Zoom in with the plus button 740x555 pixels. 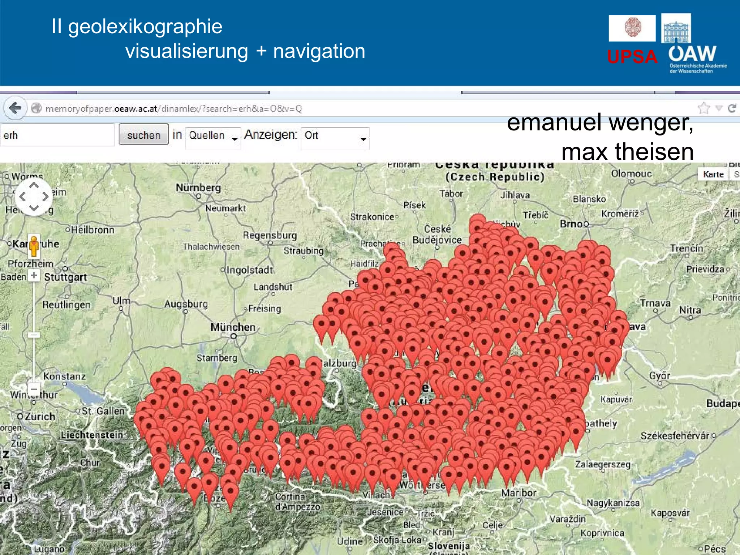pos(34,275)
